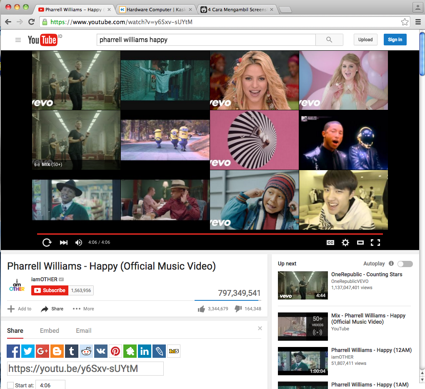Share the video on LinkedIn
The width and height of the screenshot is (425, 389).
[x=145, y=351]
